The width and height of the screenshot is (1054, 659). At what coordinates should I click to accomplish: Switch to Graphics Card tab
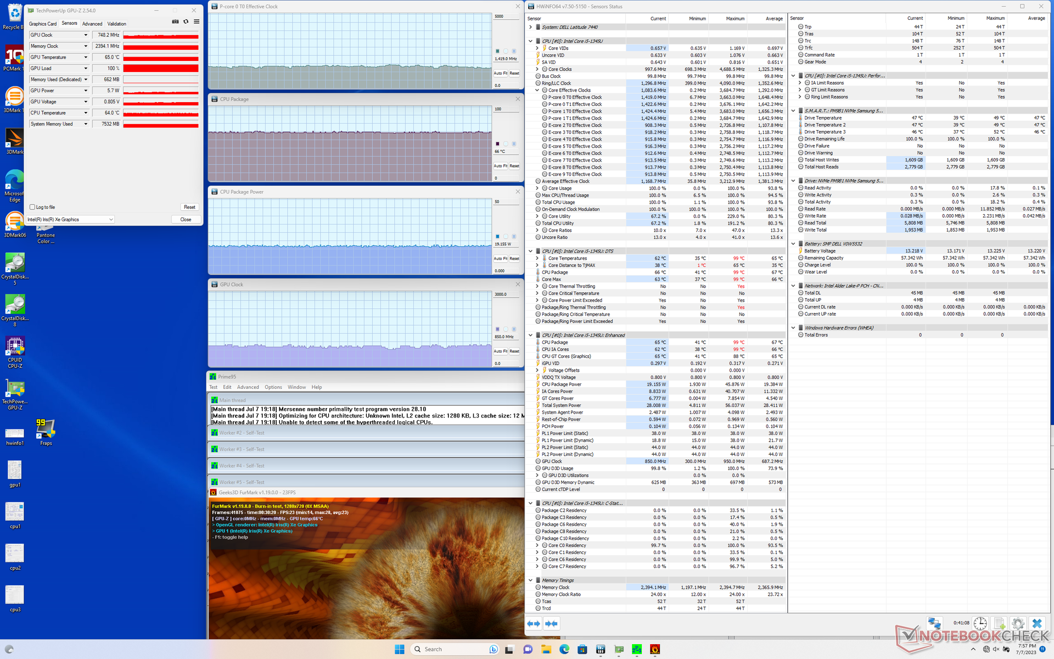(x=42, y=24)
